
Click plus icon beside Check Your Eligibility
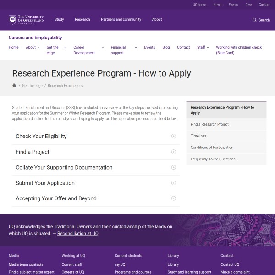tap(173, 136)
